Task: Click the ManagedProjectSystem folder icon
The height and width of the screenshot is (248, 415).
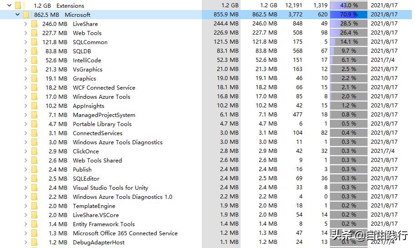Action: coord(34,115)
